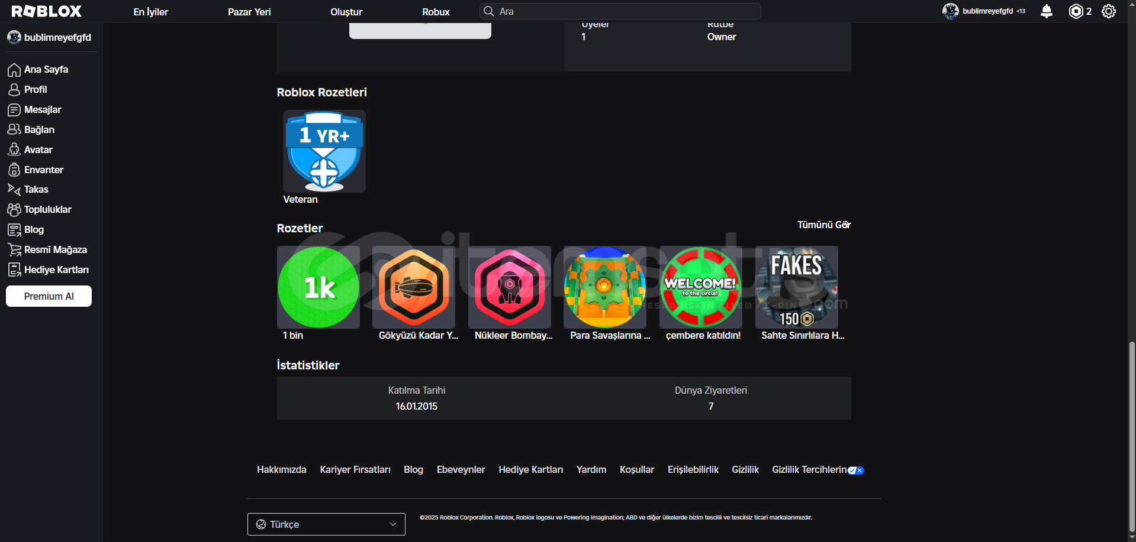
Task: Open the çembere katıldın! badge thumbnail
Action: click(x=701, y=287)
